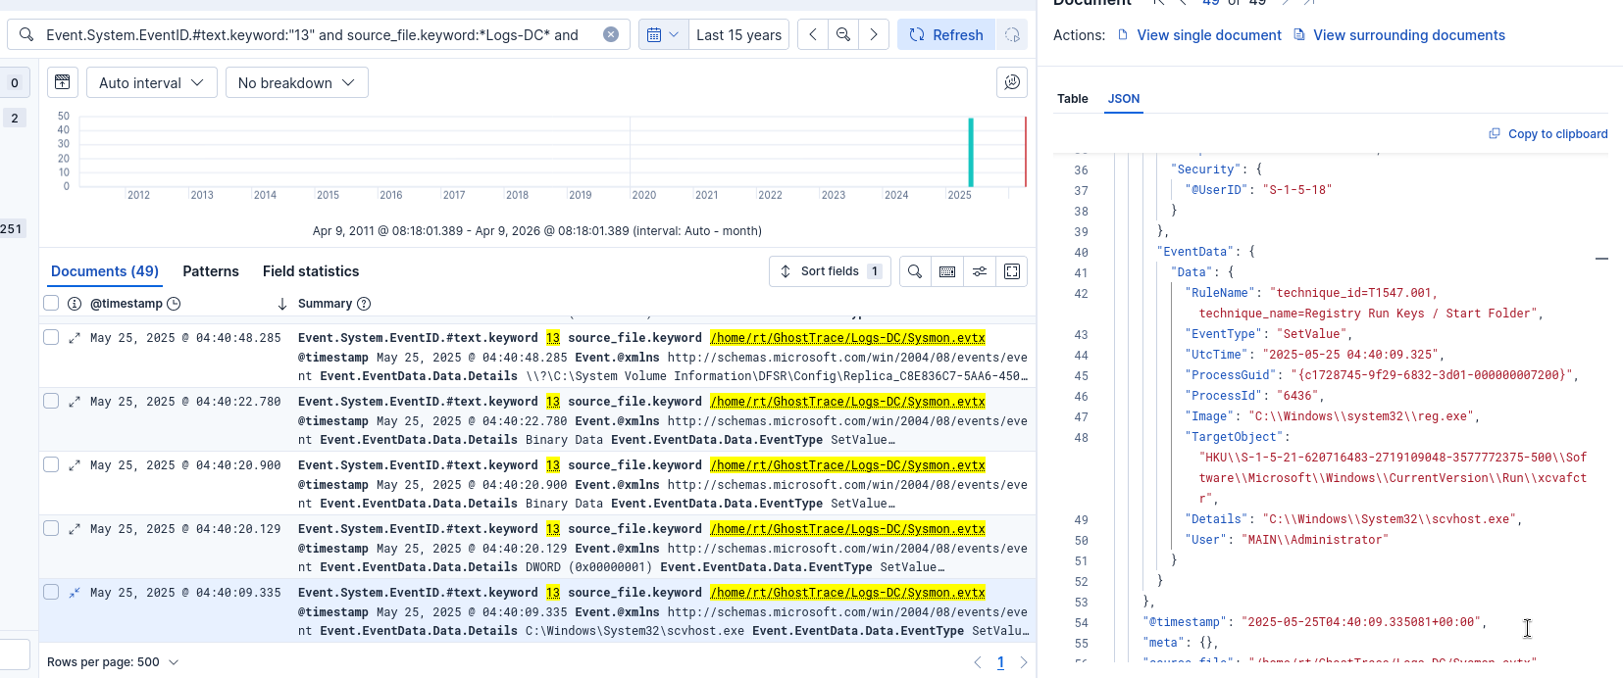Open the Auto interval dropdown
The image size is (1623, 678).
click(x=151, y=82)
